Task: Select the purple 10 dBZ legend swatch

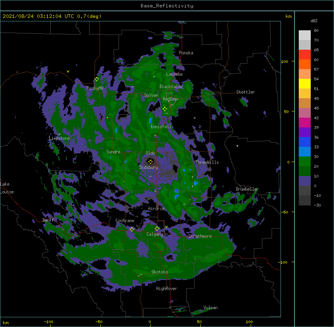Action: [x=305, y=181]
